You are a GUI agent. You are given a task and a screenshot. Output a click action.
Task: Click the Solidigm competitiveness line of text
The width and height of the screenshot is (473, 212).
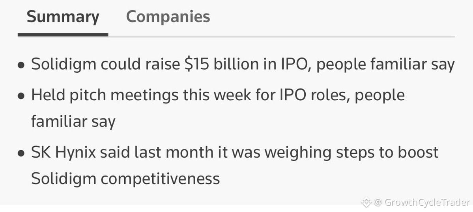[125, 179]
